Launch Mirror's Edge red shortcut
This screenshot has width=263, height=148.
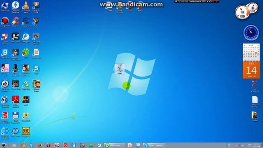click(5, 117)
